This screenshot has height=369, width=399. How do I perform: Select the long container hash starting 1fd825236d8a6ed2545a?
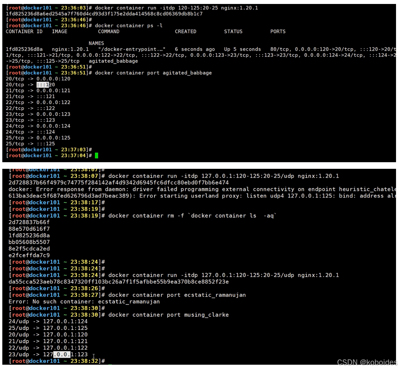(x=104, y=14)
